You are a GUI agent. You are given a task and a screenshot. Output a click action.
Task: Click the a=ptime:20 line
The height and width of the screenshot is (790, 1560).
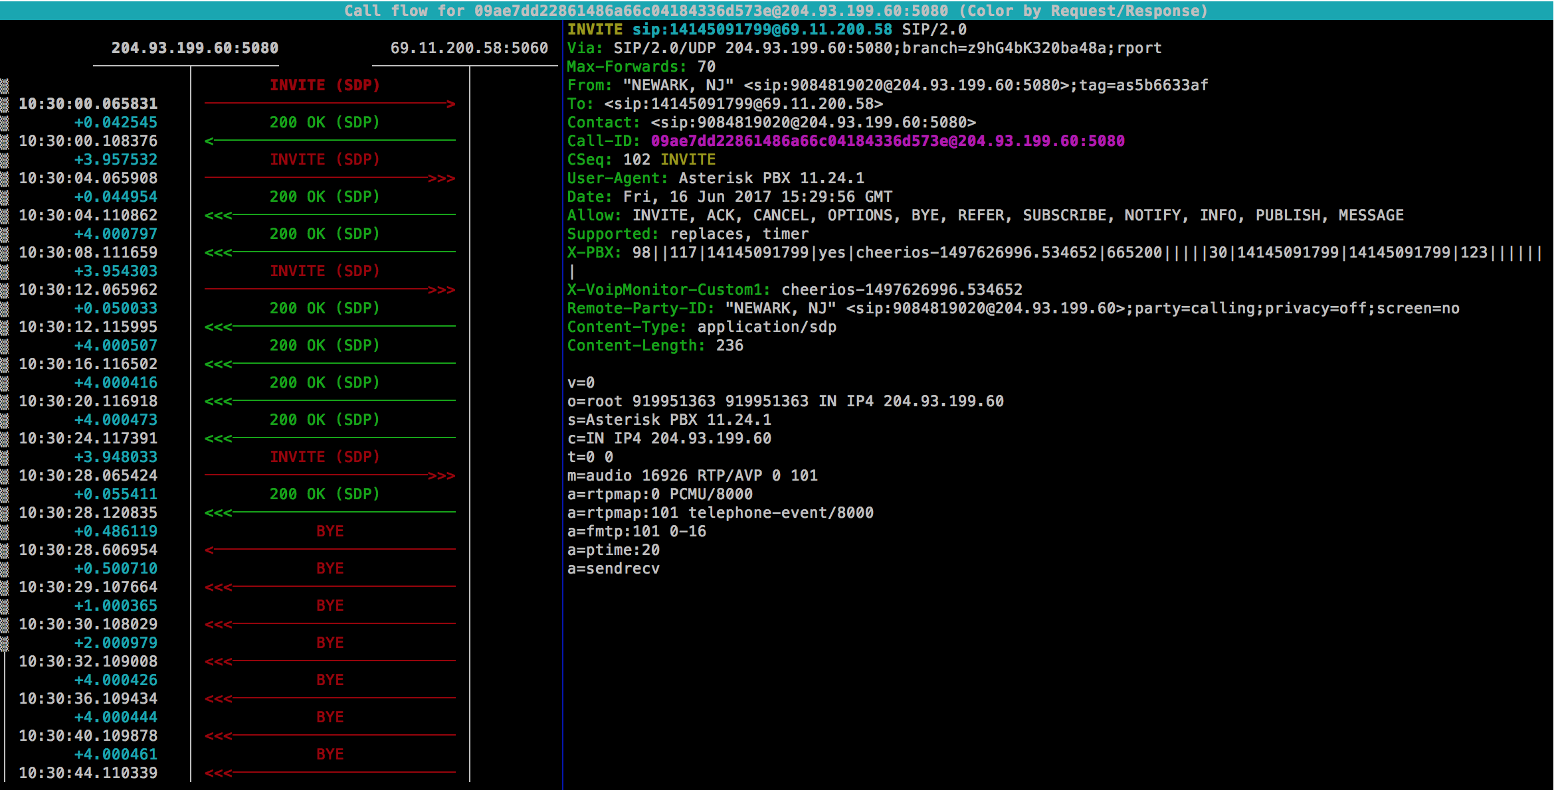coord(613,550)
